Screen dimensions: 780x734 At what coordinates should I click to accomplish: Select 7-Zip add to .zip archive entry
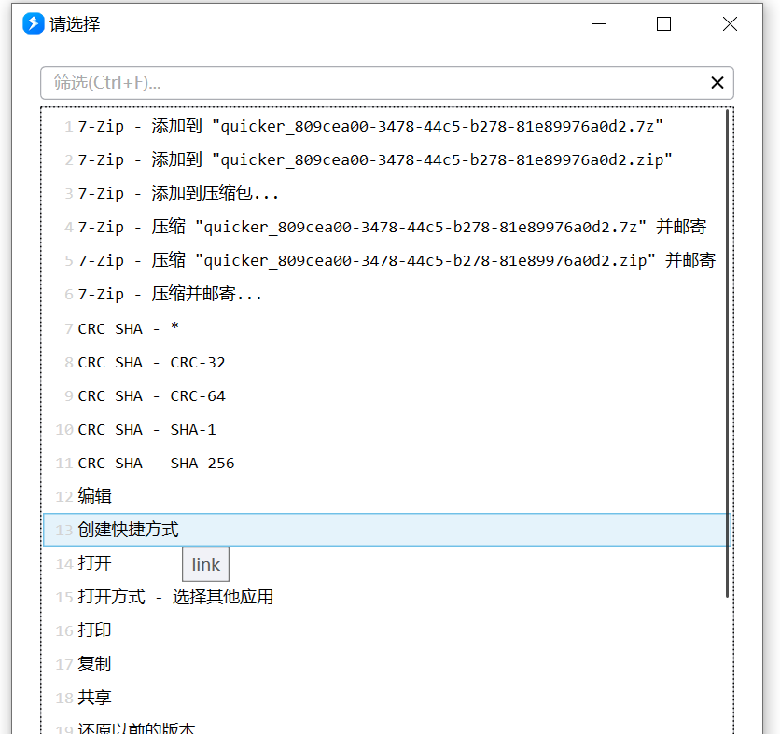tap(386, 160)
